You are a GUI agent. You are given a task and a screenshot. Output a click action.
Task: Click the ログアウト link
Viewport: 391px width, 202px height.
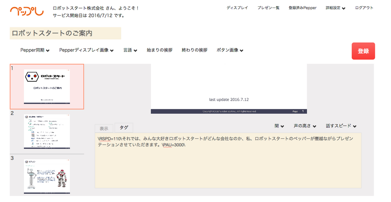click(364, 8)
